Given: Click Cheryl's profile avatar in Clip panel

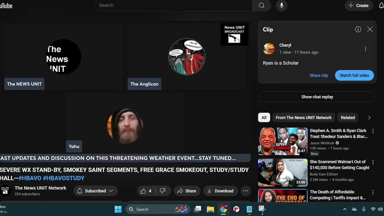Looking at the screenshot, I should coord(269,49).
